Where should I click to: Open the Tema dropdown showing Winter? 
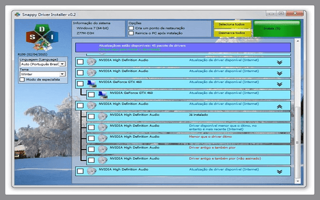click(x=42, y=74)
